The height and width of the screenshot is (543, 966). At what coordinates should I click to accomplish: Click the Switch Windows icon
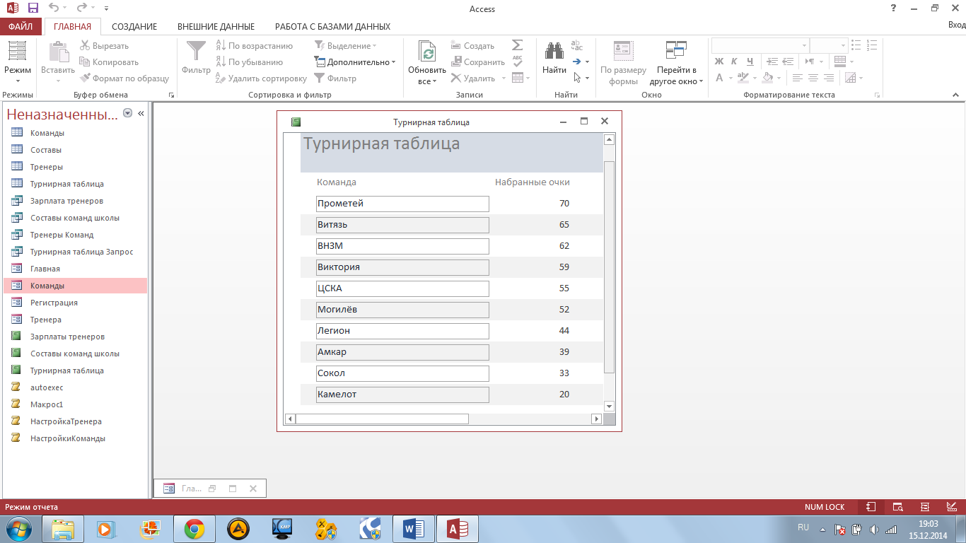point(676,51)
